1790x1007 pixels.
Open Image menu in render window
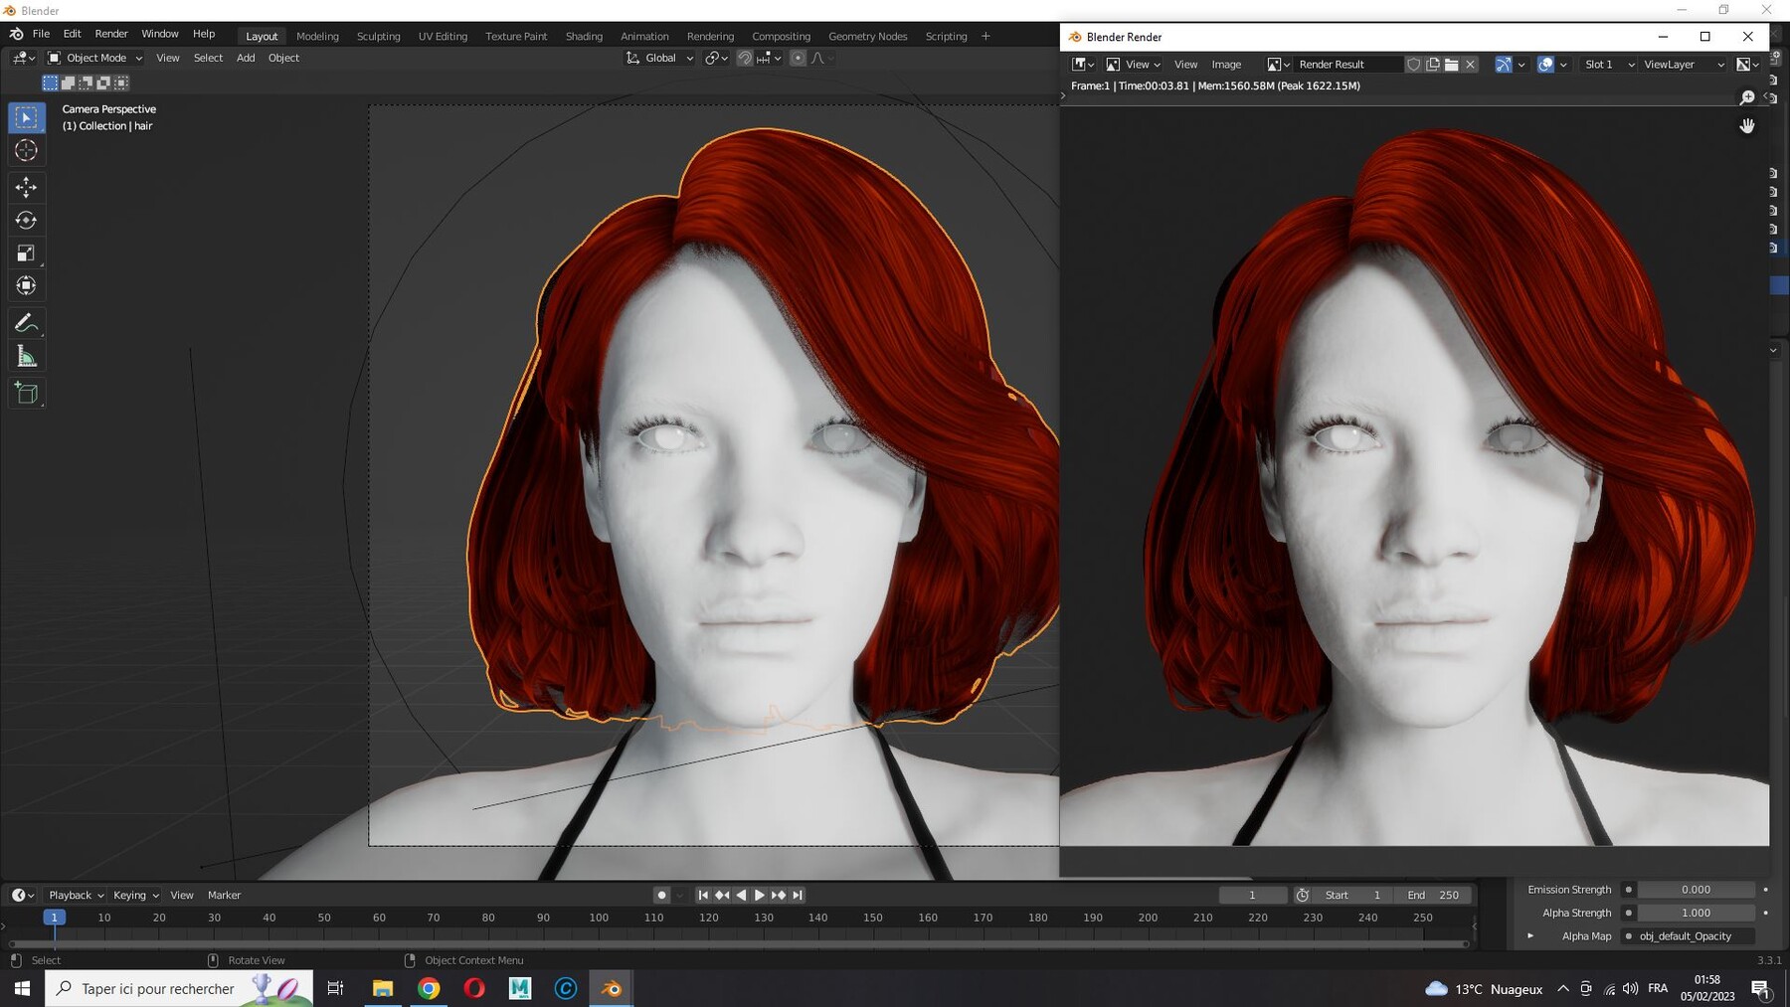(1226, 64)
